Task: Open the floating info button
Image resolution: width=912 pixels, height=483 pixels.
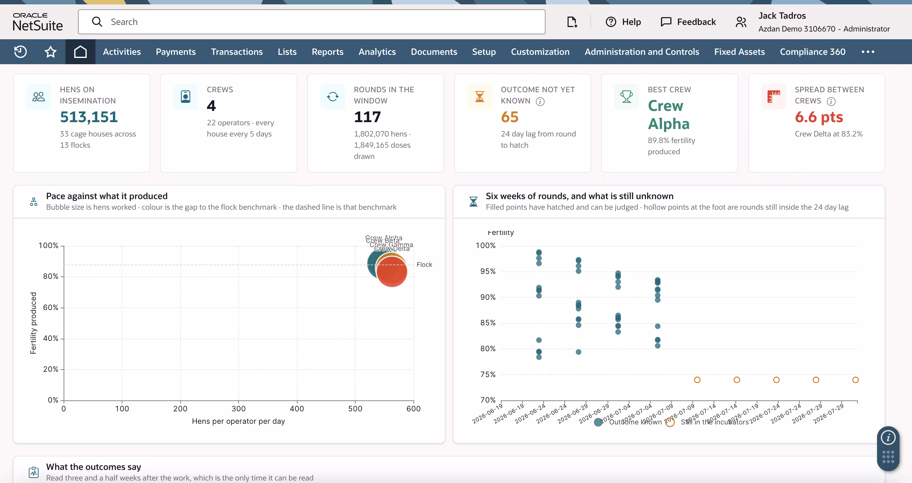Action: point(888,438)
